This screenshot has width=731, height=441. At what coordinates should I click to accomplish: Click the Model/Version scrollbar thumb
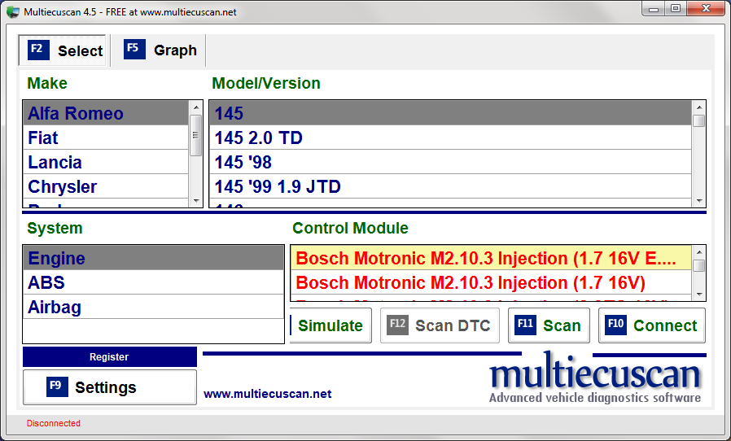tap(698, 120)
